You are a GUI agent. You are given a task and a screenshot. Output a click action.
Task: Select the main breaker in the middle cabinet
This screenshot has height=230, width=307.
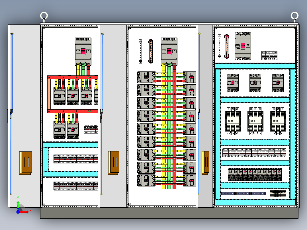pos(169,52)
